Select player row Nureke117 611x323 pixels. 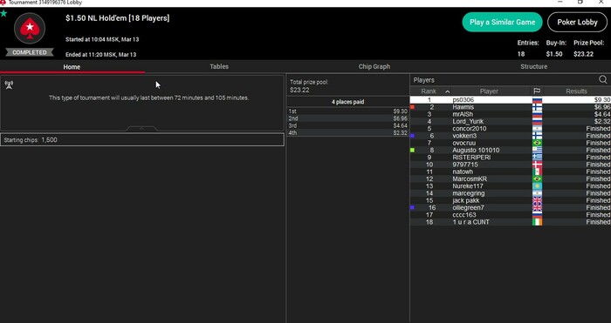[511, 186]
